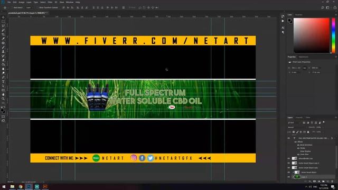
Task: Open the Layers panel options menu
Action: tap(336, 118)
